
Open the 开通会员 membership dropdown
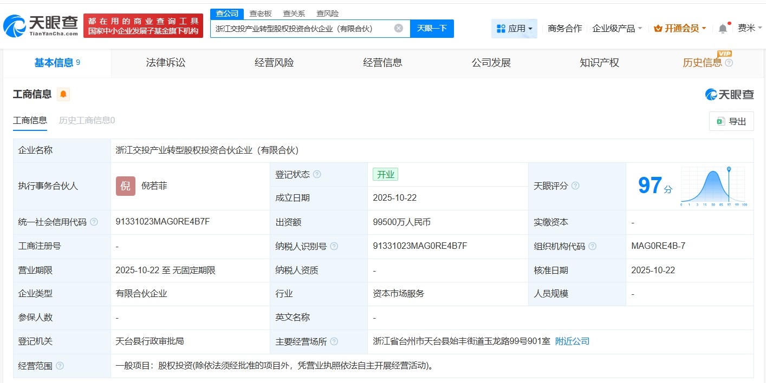(x=679, y=28)
